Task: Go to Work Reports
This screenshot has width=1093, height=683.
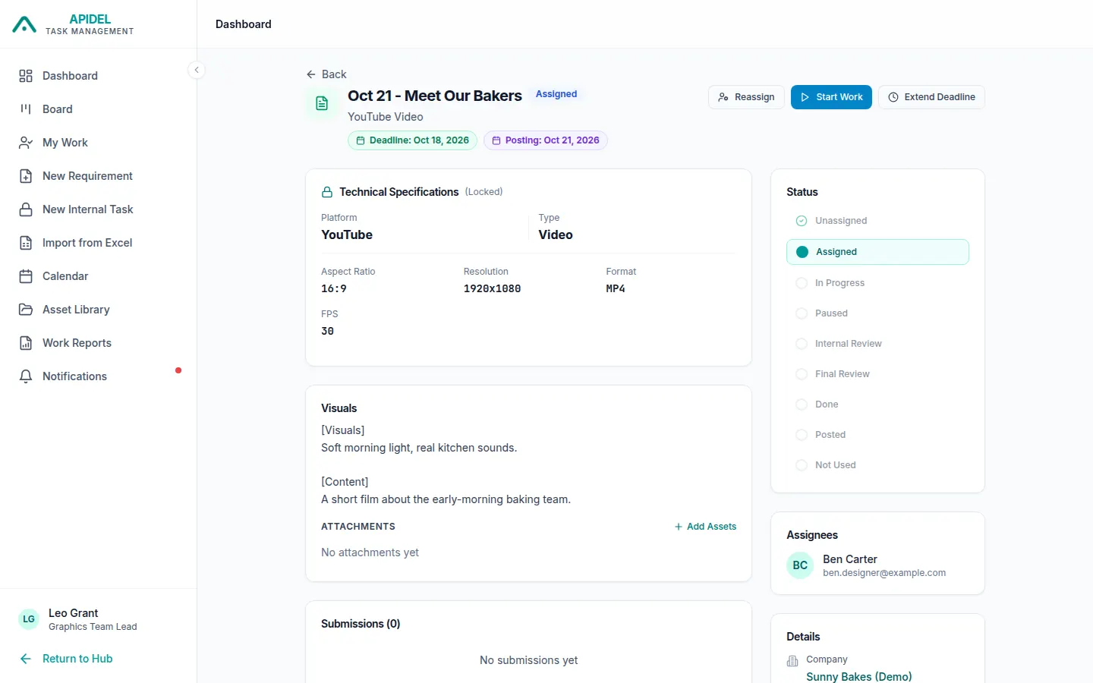Action: click(x=99, y=343)
